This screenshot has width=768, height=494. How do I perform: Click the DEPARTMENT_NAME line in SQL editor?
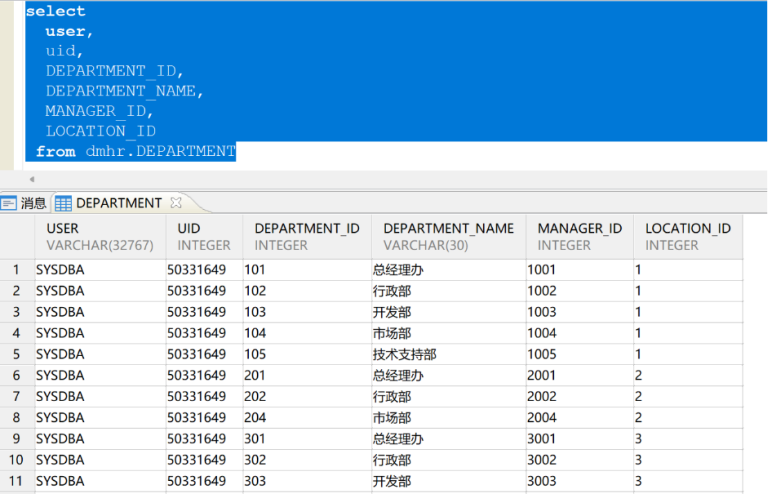(124, 91)
